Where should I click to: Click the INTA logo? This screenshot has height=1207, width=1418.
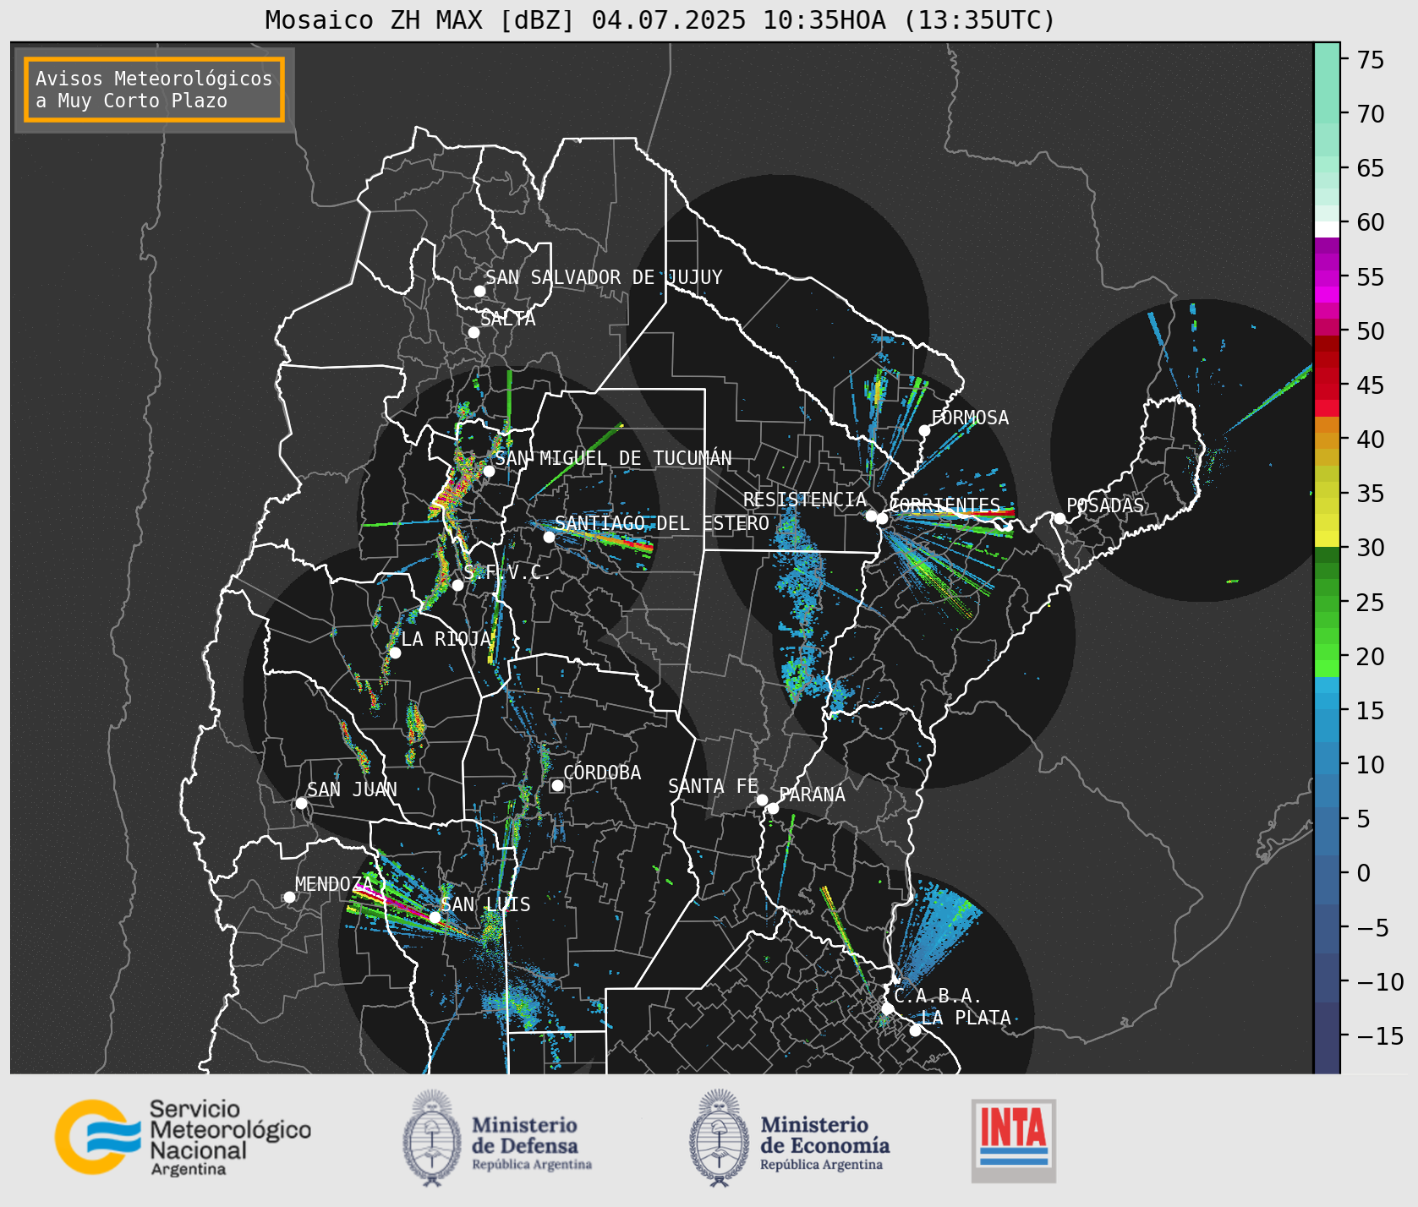coord(1013,1140)
